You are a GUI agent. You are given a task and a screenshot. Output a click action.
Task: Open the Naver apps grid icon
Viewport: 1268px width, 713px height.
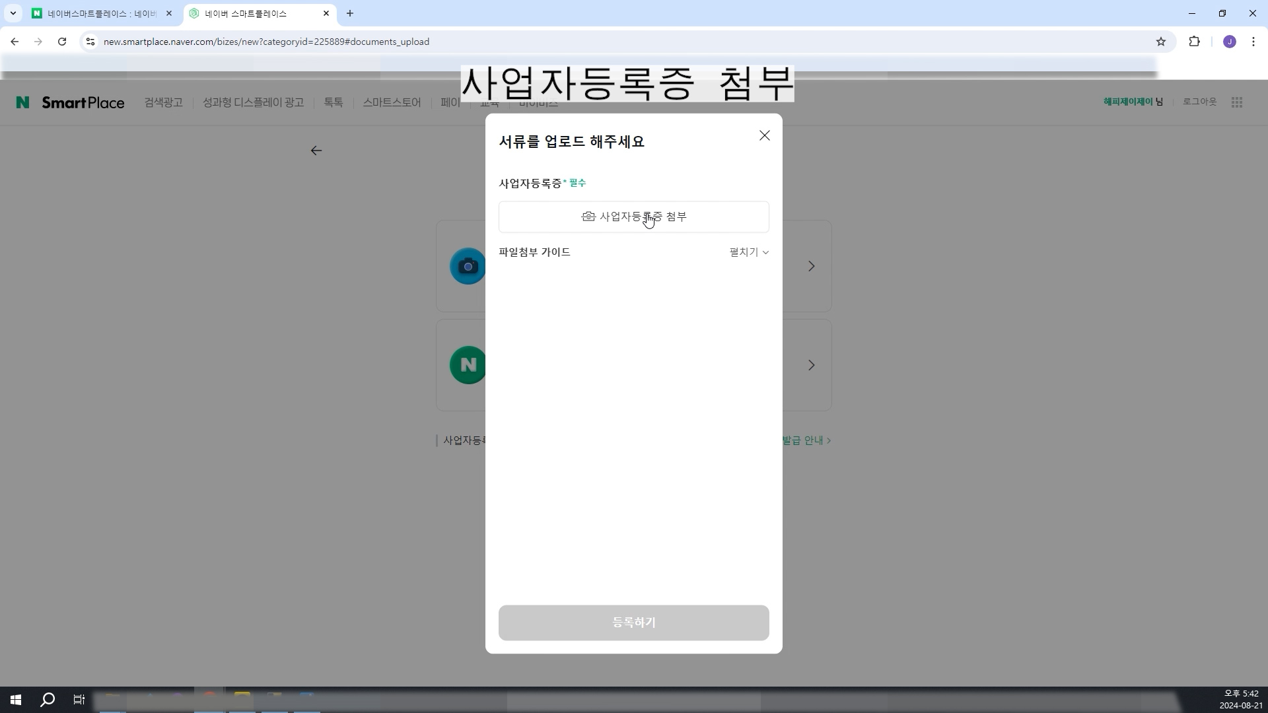pos(1237,102)
